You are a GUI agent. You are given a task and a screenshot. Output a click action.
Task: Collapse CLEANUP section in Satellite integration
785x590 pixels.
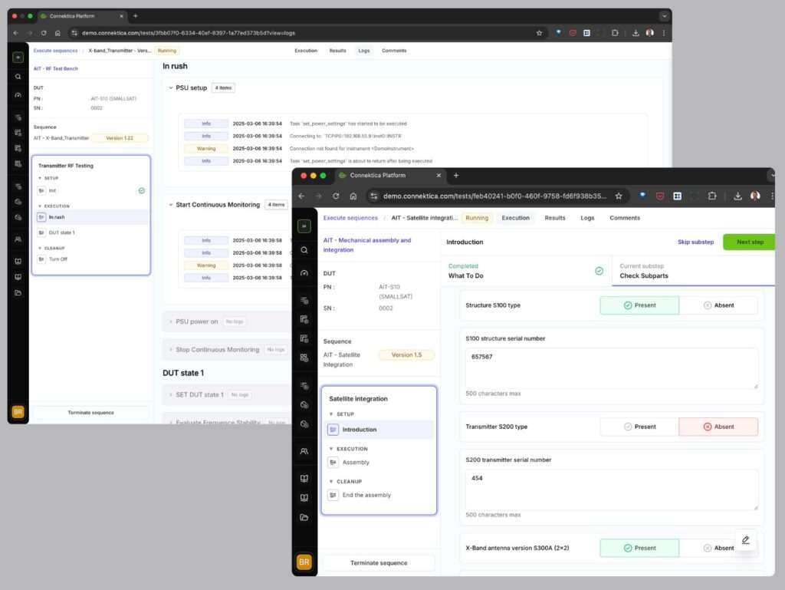click(331, 481)
